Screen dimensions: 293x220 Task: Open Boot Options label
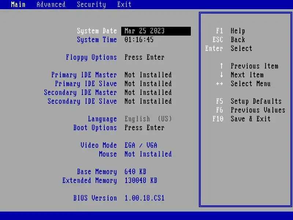pyautogui.click(x=95, y=128)
